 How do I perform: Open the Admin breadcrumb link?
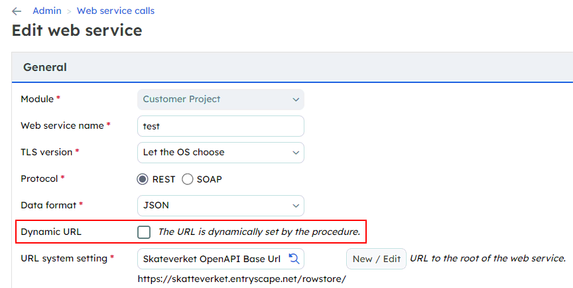tap(47, 11)
